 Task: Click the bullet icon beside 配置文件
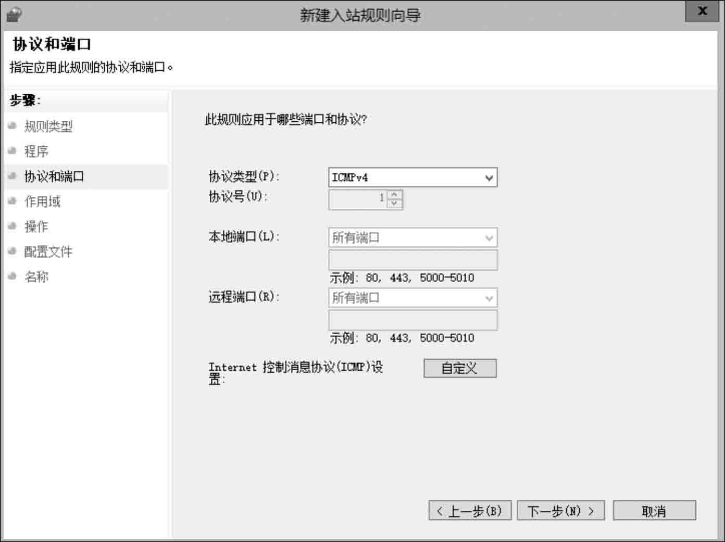(12, 250)
